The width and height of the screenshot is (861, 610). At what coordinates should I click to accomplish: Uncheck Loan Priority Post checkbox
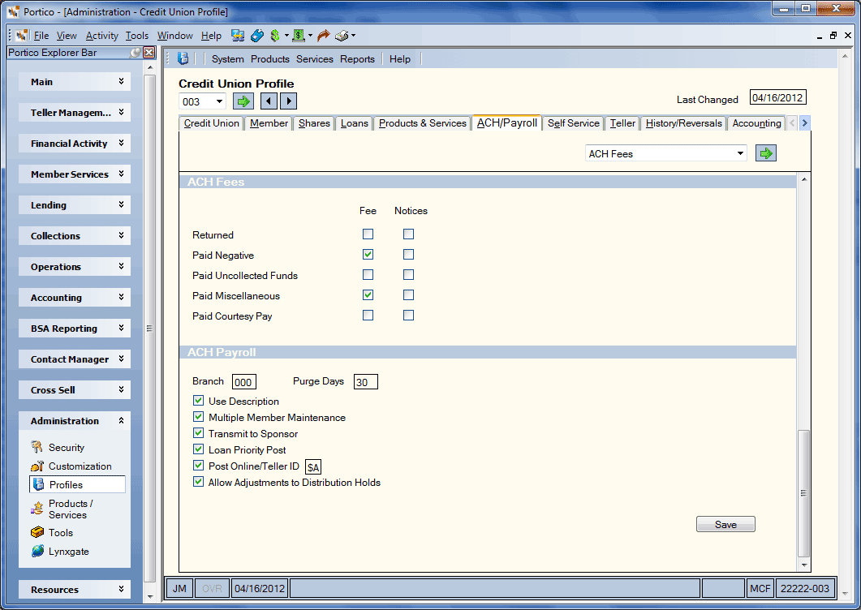198,449
